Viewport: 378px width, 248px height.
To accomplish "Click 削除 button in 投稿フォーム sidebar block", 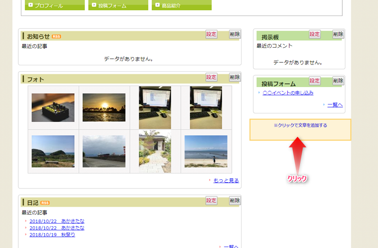I will 338,81.
